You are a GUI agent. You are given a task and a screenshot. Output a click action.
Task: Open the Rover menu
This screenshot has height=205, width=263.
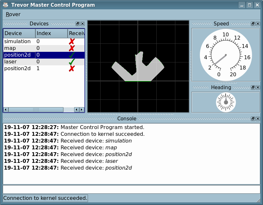(x=13, y=14)
